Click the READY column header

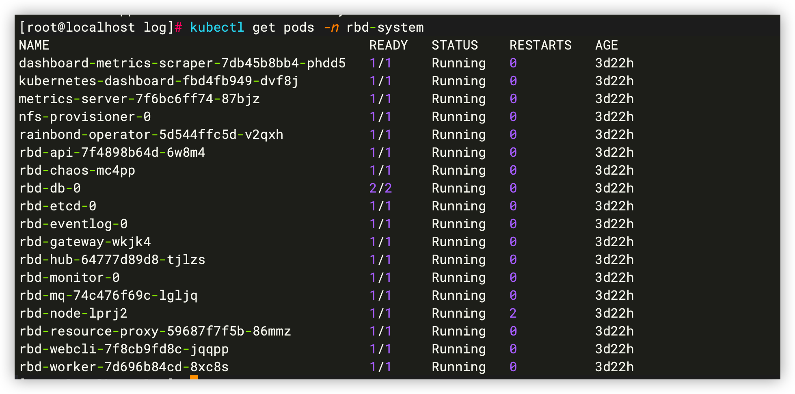pyautogui.click(x=387, y=45)
